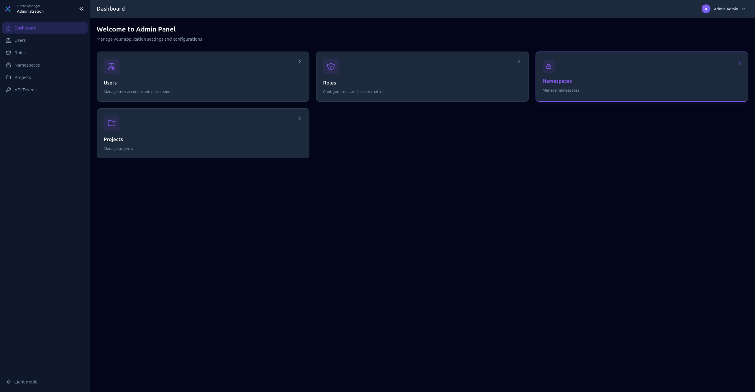Expand the Users card arrow
Image resolution: width=755 pixels, height=392 pixels.
click(300, 61)
